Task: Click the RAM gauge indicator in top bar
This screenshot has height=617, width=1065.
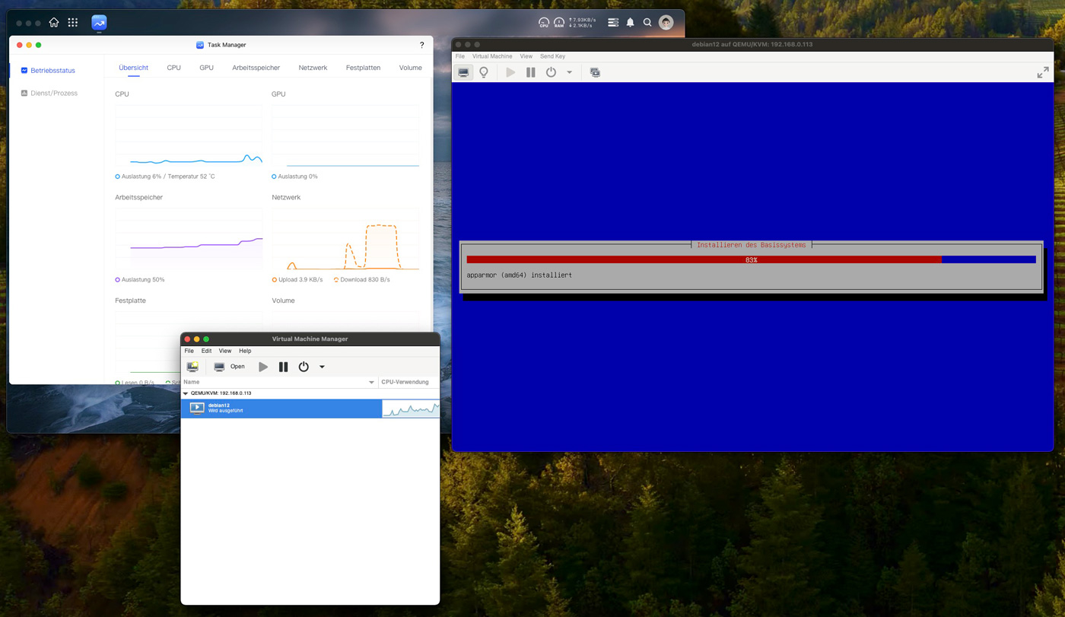Action: tap(559, 23)
